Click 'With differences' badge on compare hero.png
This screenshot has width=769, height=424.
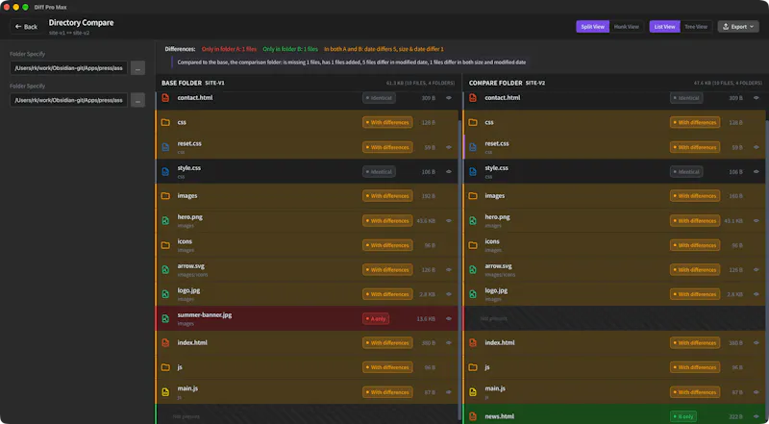click(695, 221)
